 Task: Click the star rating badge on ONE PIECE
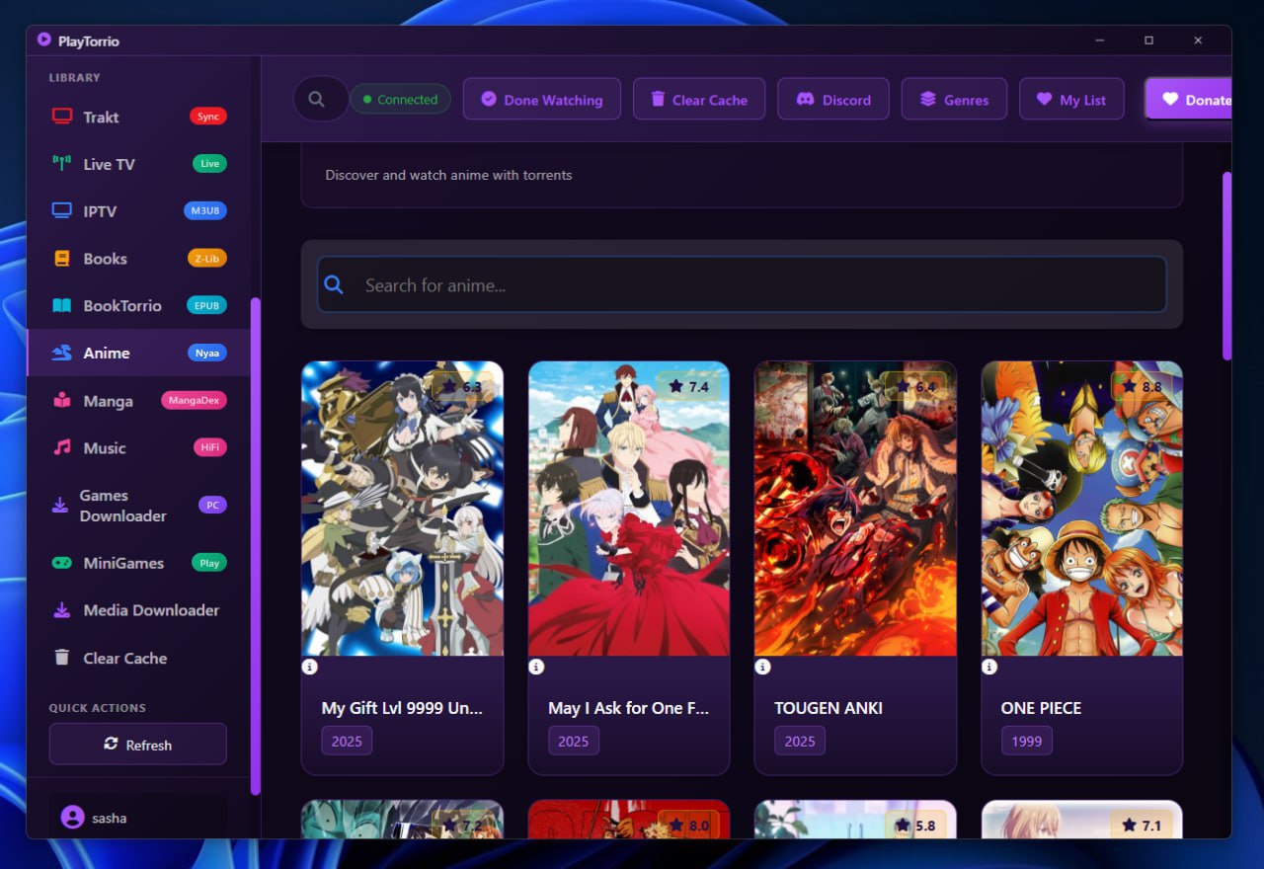coord(1139,387)
